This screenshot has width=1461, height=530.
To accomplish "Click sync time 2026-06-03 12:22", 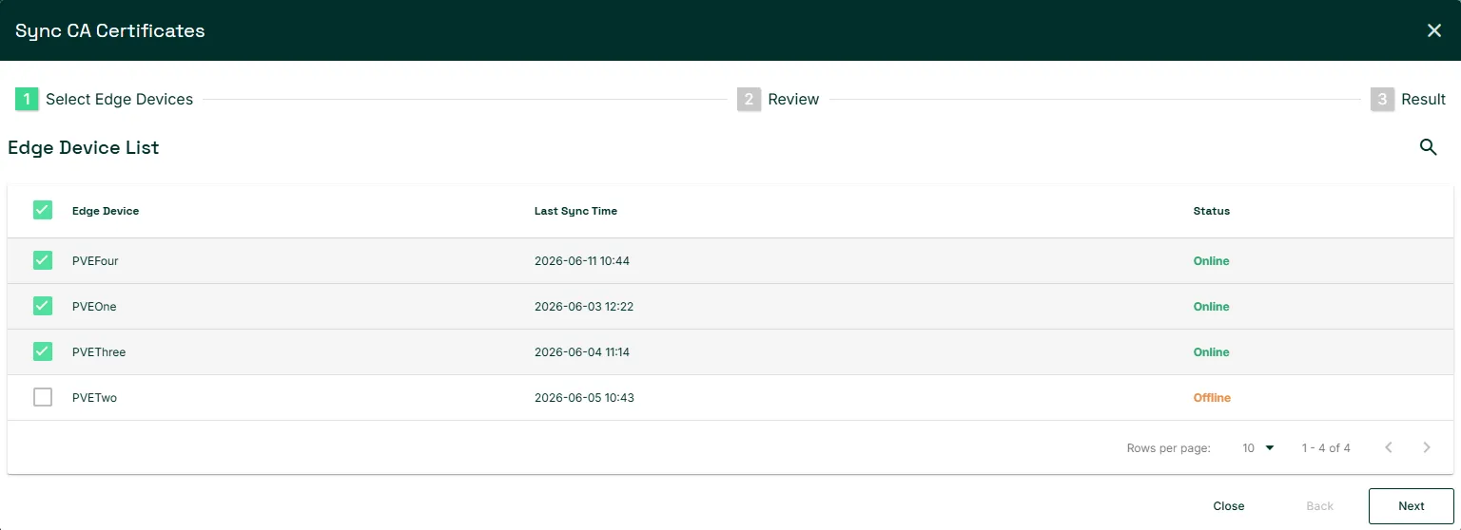I will (584, 307).
